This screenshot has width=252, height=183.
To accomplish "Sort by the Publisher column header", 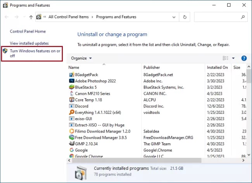I will [173, 67].
